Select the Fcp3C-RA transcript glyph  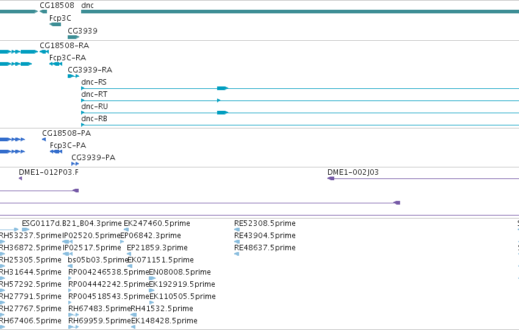55,64
